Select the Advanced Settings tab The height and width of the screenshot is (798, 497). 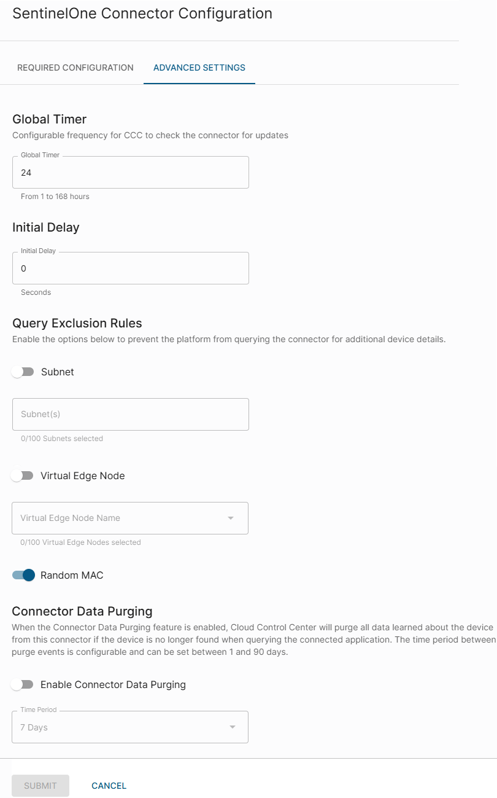199,68
